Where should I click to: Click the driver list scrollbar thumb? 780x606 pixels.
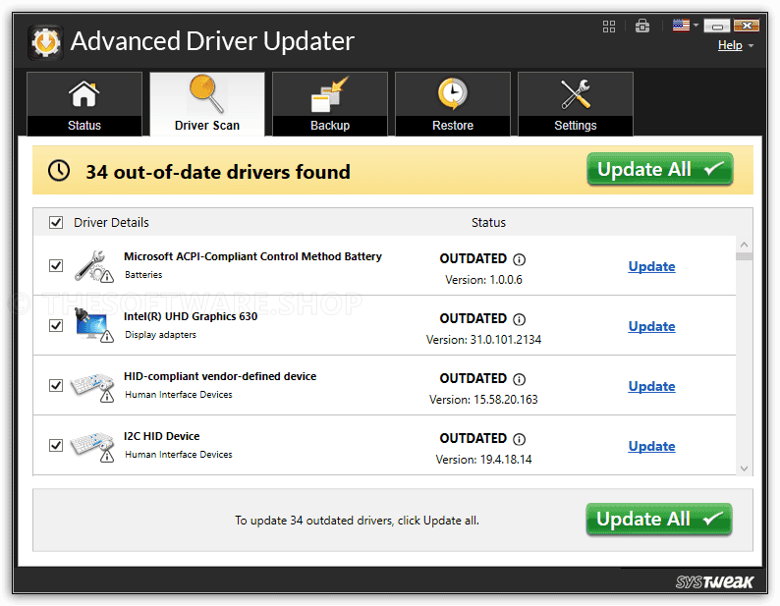click(745, 256)
